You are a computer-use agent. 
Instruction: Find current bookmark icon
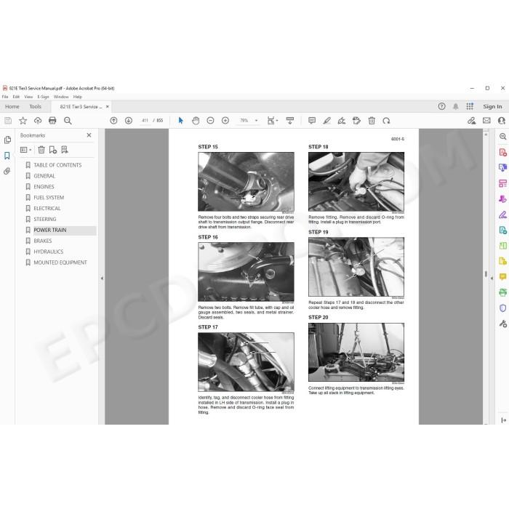point(65,150)
